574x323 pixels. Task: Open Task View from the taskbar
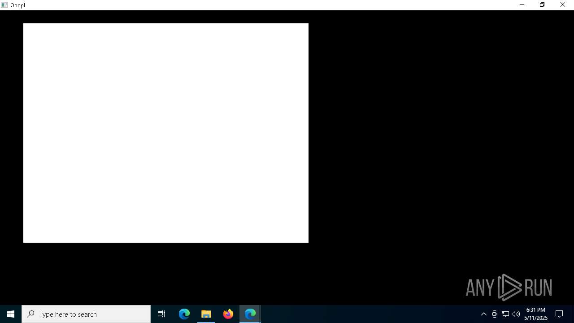pos(161,314)
